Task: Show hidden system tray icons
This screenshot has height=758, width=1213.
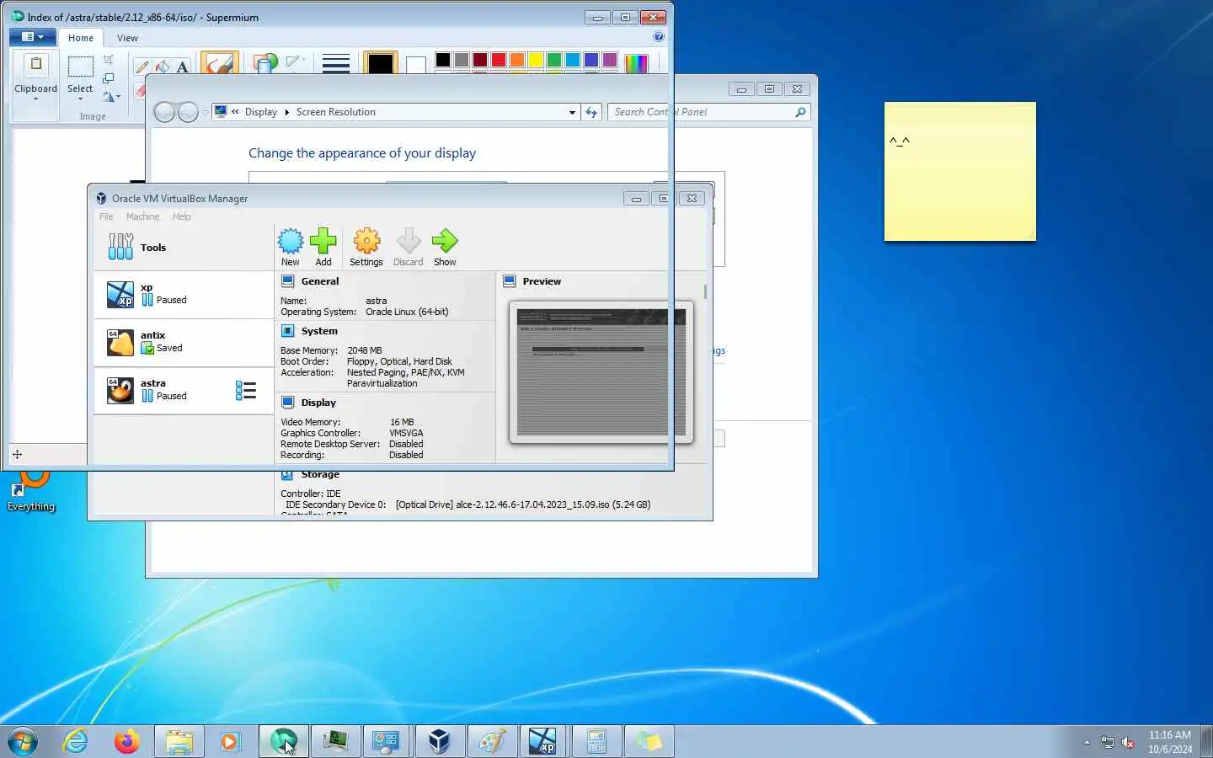Action: tap(1087, 742)
